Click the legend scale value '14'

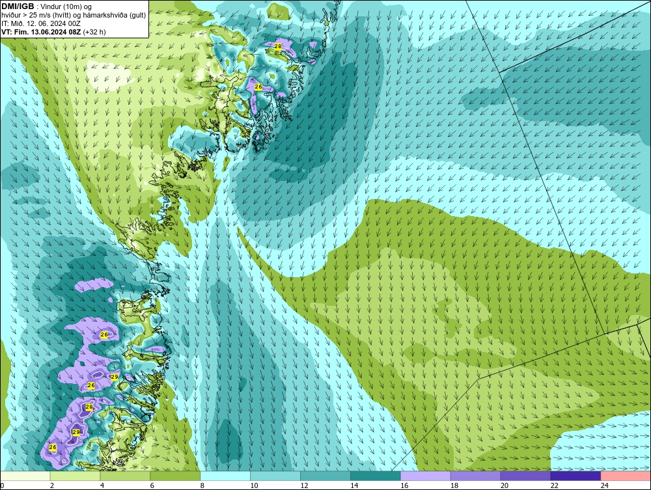pos(354,485)
